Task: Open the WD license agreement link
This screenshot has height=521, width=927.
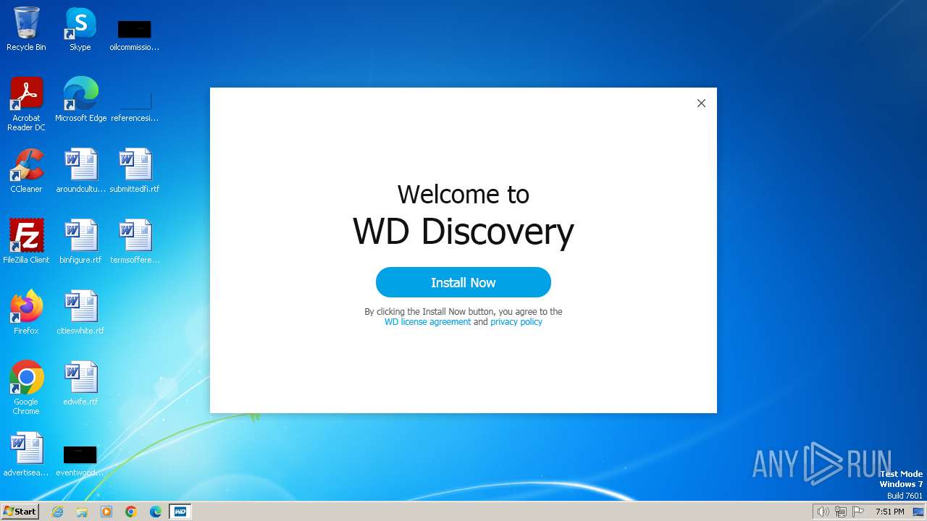Action: (x=427, y=322)
